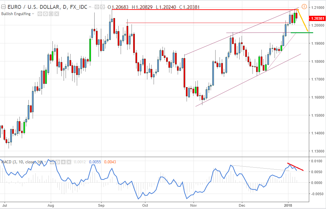The height and width of the screenshot is (209, 326).
Task: Hide the Bullish Engulfing indicator via eye icon
Action: tap(40, 14)
